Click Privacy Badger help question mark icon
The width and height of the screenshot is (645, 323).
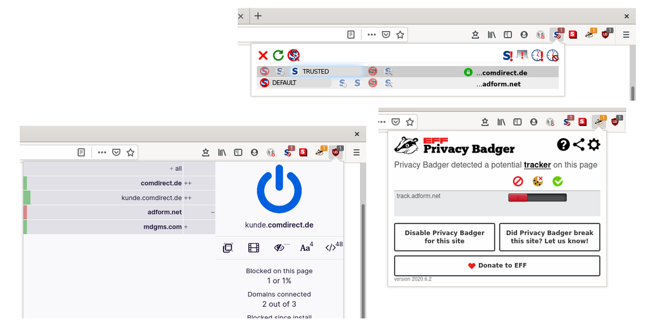point(564,145)
